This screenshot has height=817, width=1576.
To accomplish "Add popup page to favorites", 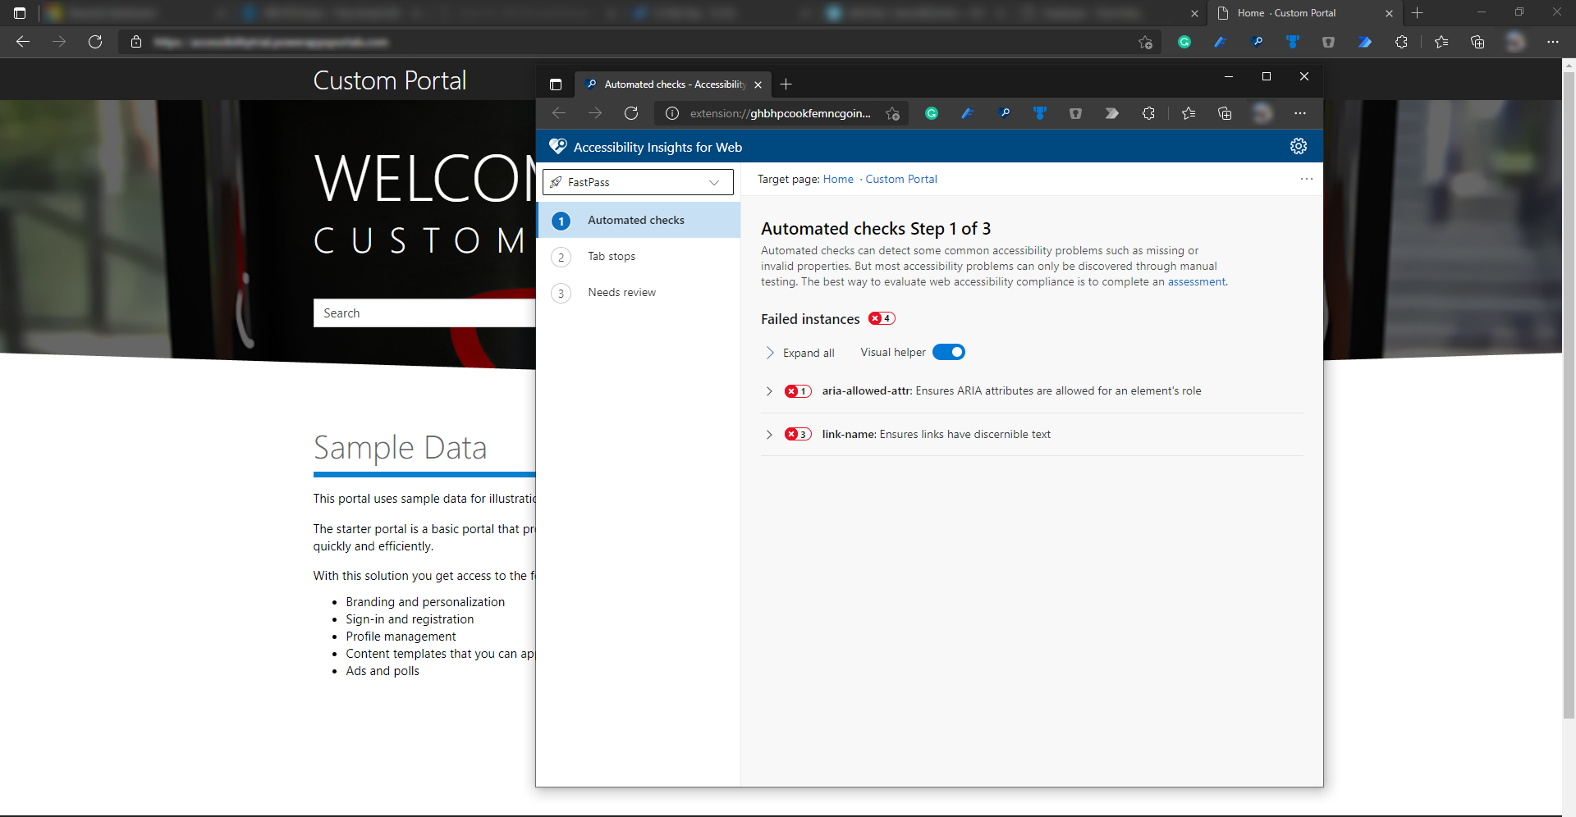I will pos(892,114).
